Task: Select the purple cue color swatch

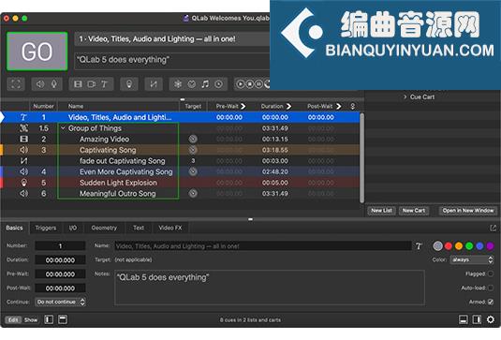Action: point(490,245)
